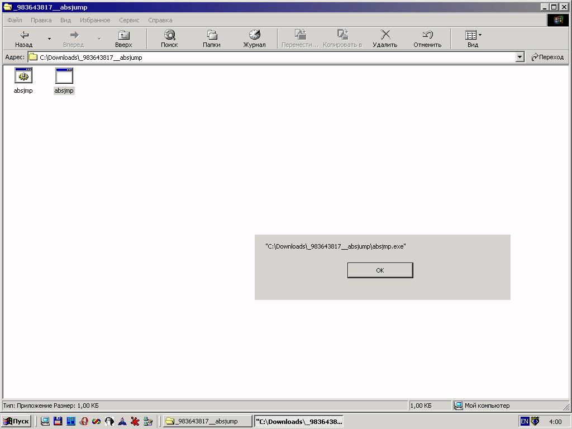The width and height of the screenshot is (572, 429).
Task: Click the Opera icon in Quick Launch
Action: 84,421
